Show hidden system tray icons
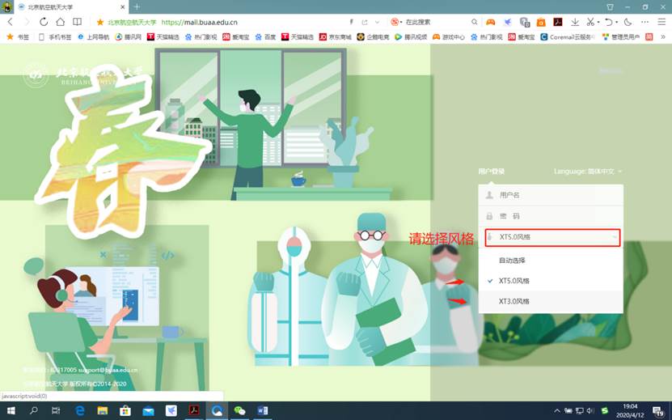The image size is (672, 420). pos(558,410)
